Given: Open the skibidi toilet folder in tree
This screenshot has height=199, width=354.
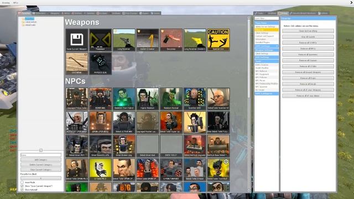Looking at the screenshot, I should pos(30,25).
